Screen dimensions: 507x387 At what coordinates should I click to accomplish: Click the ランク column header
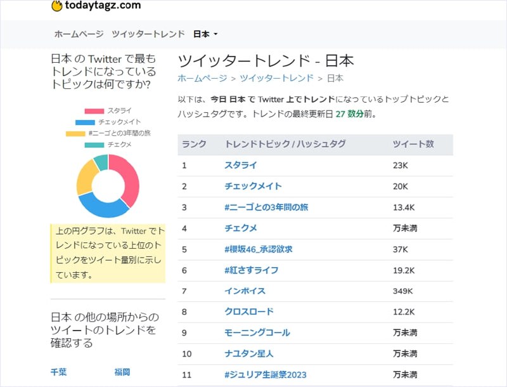click(x=194, y=144)
